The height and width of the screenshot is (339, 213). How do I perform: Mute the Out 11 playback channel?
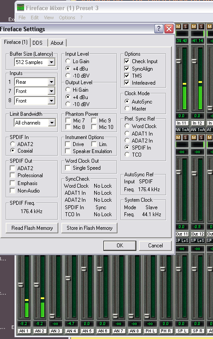[178, 137]
